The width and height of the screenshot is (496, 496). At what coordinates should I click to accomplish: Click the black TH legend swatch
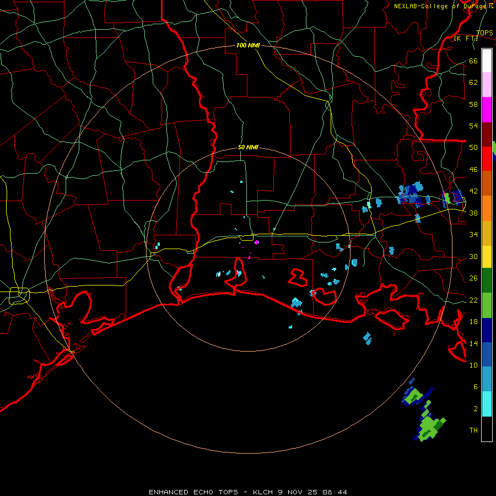[x=487, y=429]
